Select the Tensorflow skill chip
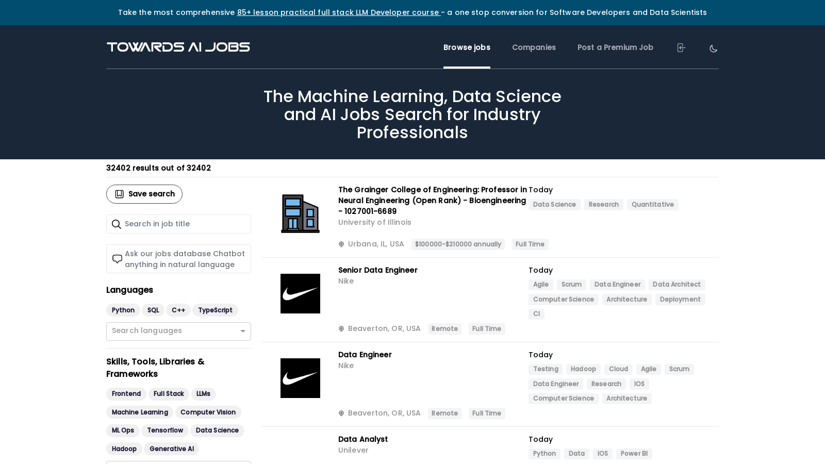This screenshot has height=464, width=825. pos(165,430)
